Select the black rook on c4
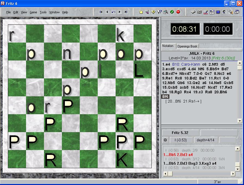Image resolution: width=244 pixels, height=185 pixels. coord(53,105)
